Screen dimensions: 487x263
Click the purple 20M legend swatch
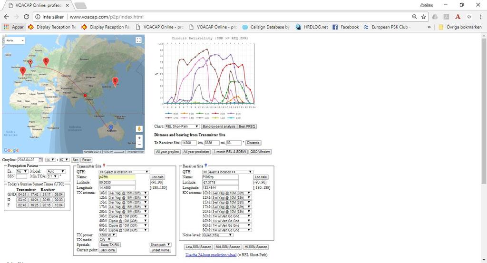[231, 114]
